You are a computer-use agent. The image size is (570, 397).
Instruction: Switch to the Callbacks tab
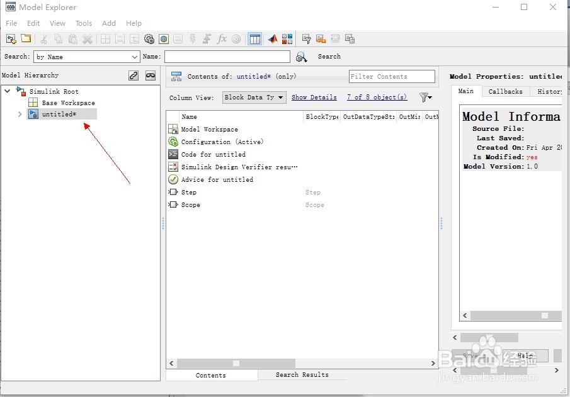(x=506, y=91)
